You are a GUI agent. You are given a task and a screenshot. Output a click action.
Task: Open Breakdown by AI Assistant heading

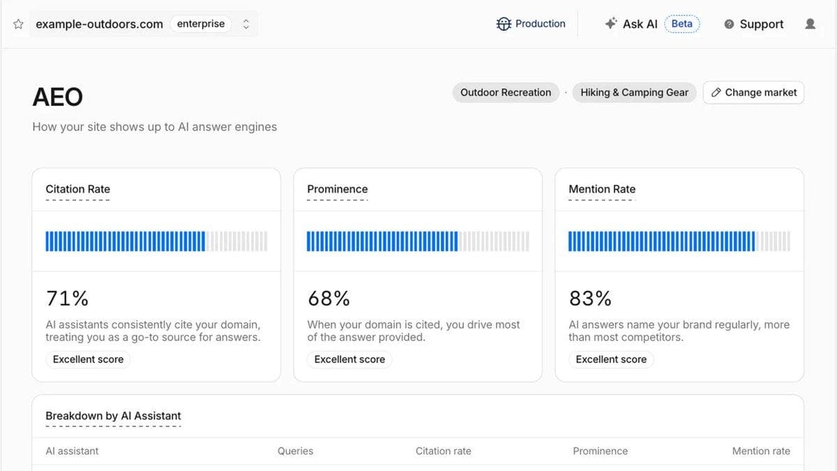click(x=113, y=416)
